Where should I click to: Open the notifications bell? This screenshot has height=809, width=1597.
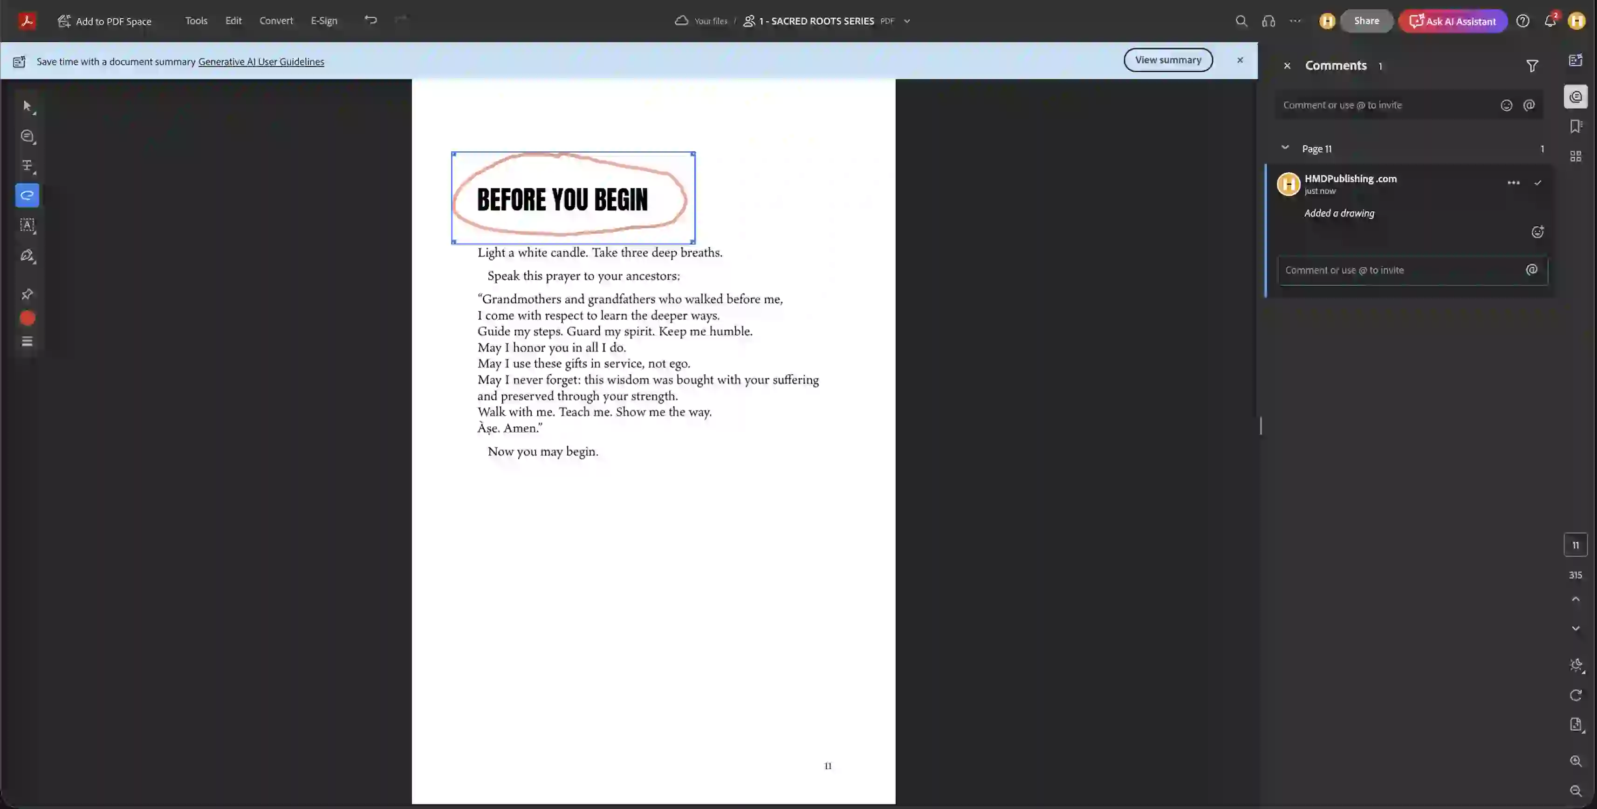click(x=1550, y=21)
